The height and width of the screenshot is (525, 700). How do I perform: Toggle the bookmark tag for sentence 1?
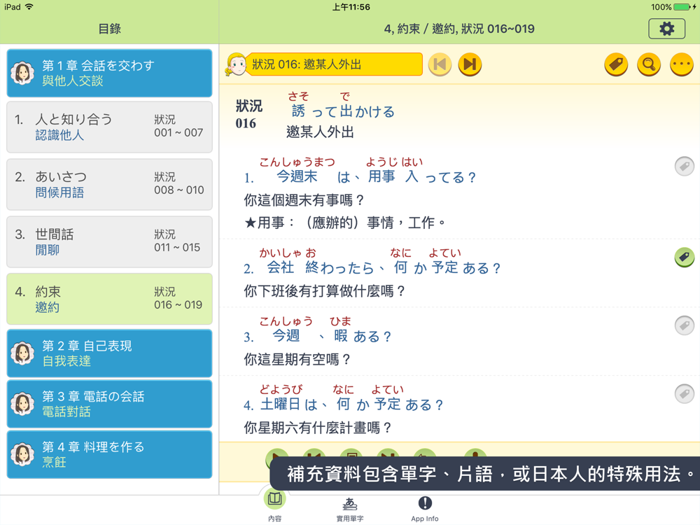tap(685, 166)
